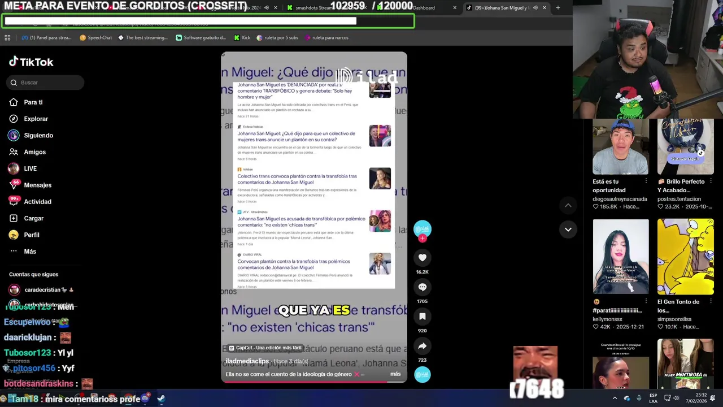Open browser apps grid icon
Viewport: 723px width, 407px height.
[7, 38]
